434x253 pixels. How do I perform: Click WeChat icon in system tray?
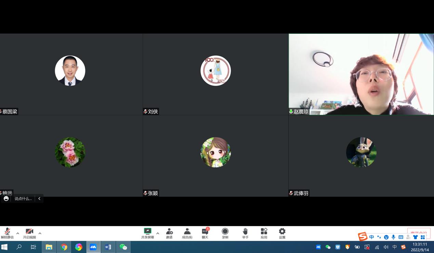tap(328, 247)
